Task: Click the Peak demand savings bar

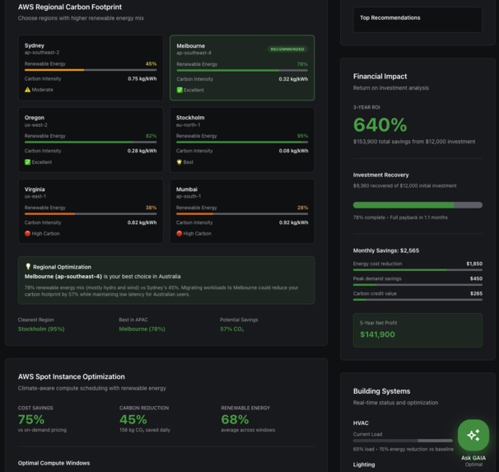Action: tap(417, 285)
